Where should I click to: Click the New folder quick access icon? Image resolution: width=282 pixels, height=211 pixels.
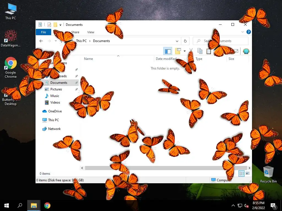55,25
